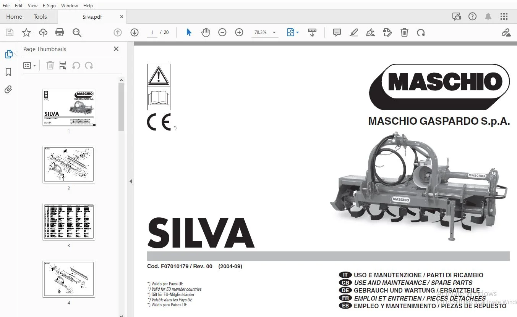Click the insert page break icon in thumbnails
The width and height of the screenshot is (517, 317).
[63, 66]
